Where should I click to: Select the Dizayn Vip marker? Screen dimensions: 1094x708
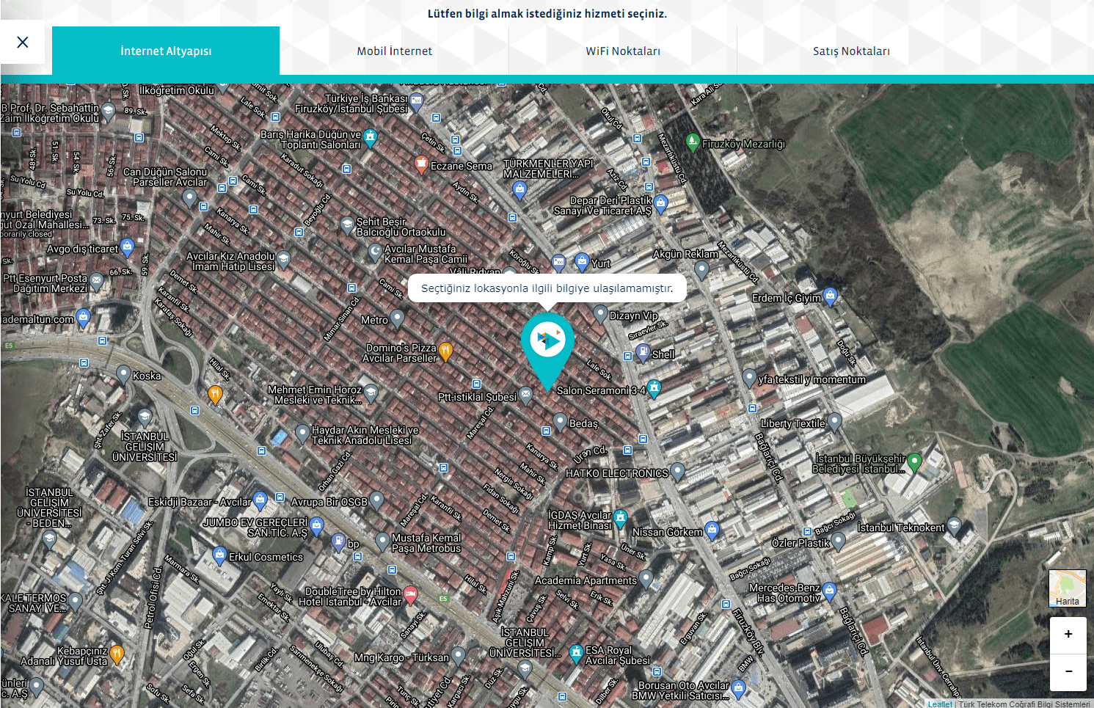click(600, 314)
